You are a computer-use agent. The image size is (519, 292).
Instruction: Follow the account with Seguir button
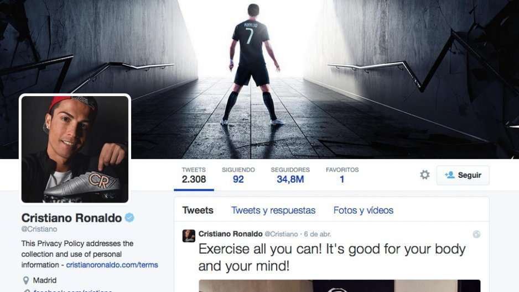[463, 175]
